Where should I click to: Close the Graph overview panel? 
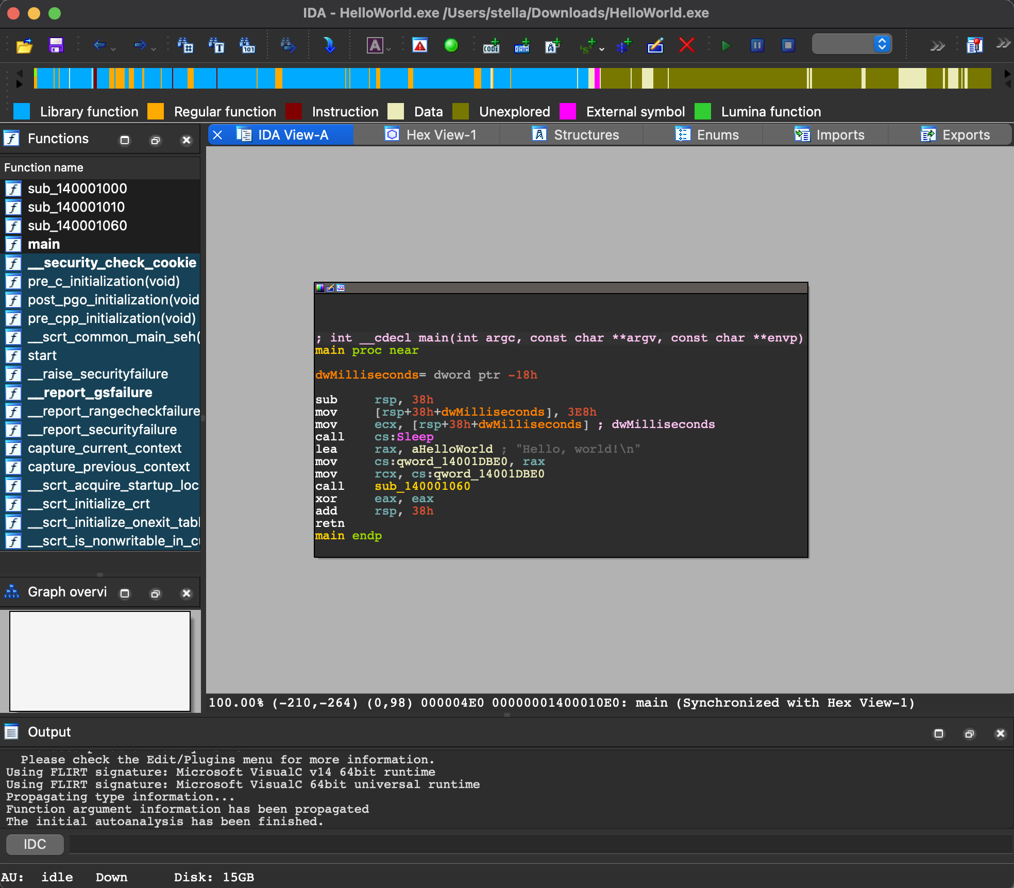pos(187,593)
